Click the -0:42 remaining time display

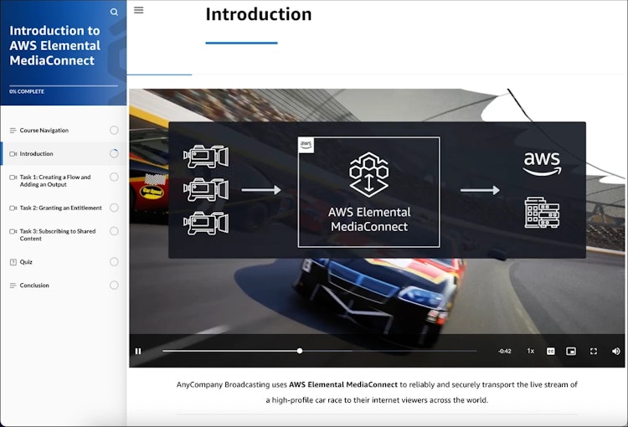tap(505, 352)
